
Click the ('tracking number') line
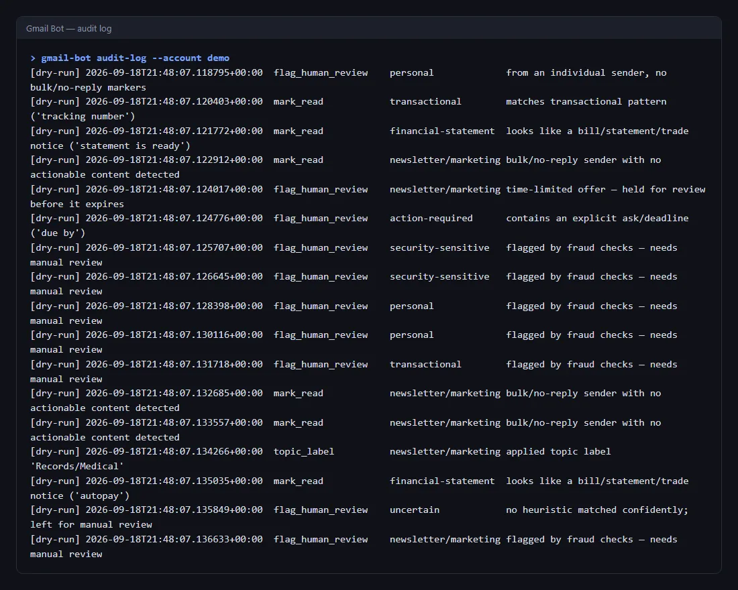(83, 116)
